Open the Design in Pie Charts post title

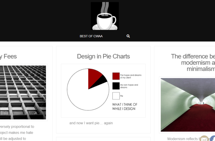pyautogui.click(x=103, y=56)
